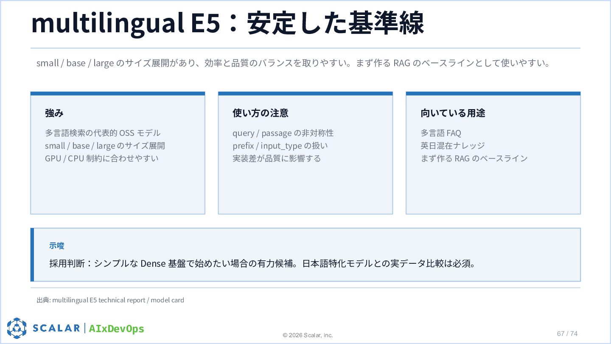
Task: Click the "採用判断" sentence in the 示唆 box
Action: [x=262, y=263]
